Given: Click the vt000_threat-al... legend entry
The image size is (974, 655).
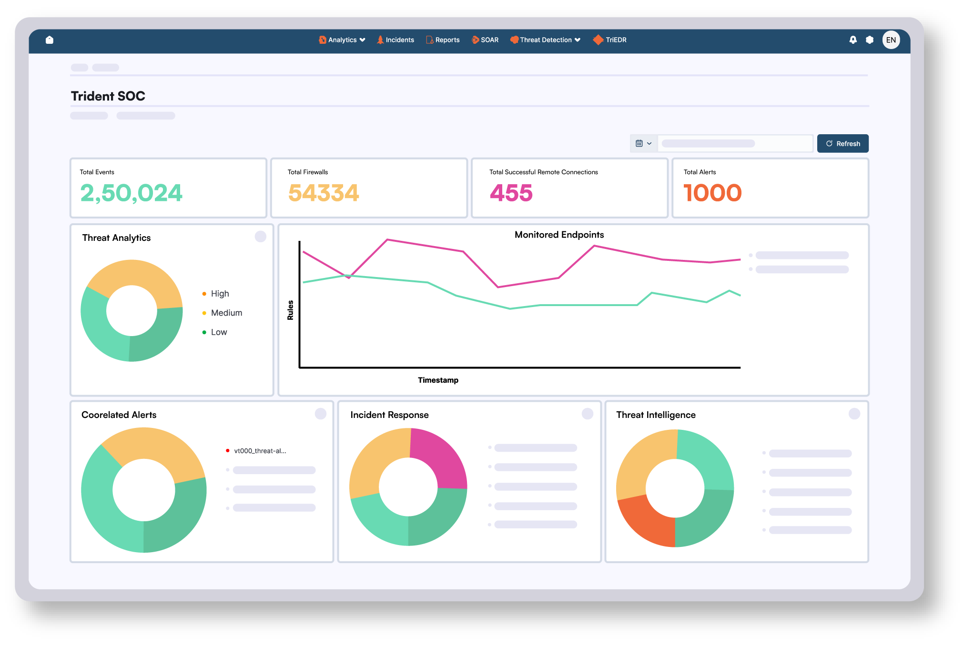Looking at the screenshot, I should pyautogui.click(x=260, y=451).
